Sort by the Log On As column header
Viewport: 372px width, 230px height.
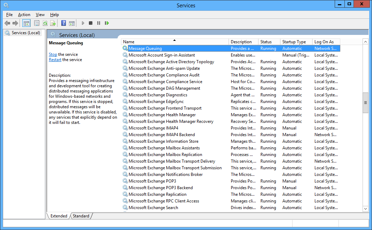[x=326, y=42]
